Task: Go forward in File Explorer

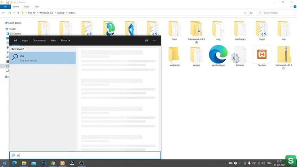Action: [x=9, y=13]
